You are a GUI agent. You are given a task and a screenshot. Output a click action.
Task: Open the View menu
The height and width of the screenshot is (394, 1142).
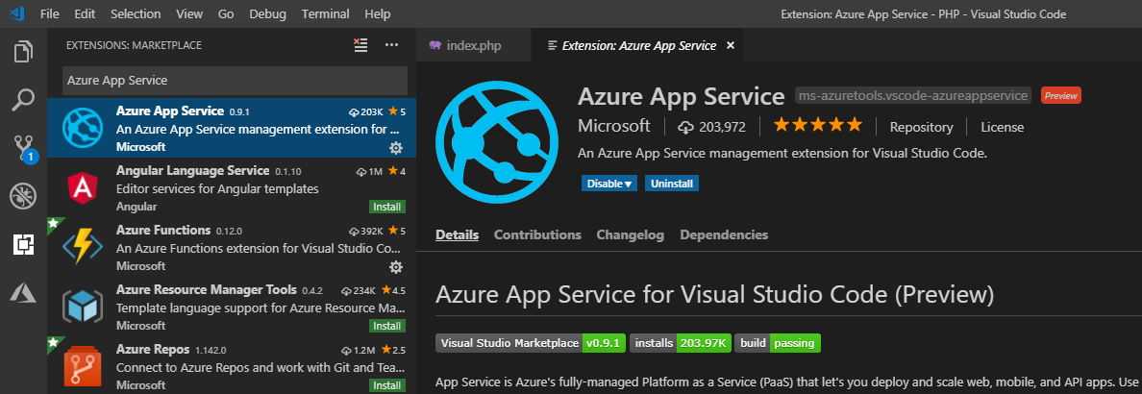(189, 13)
